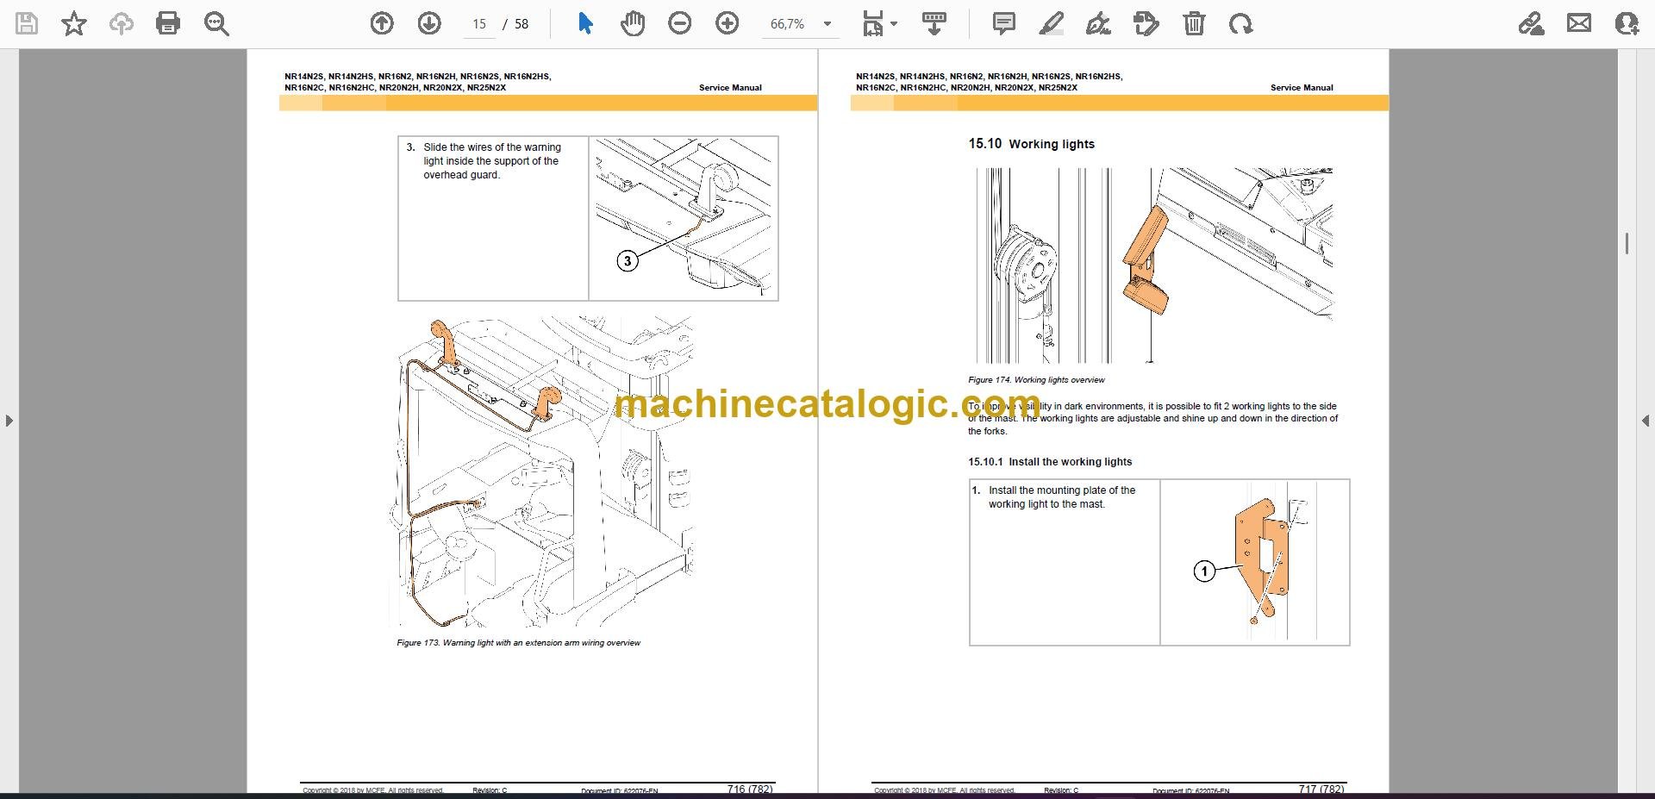Activate the selection arrow tool
The image size is (1655, 799).
tap(585, 24)
